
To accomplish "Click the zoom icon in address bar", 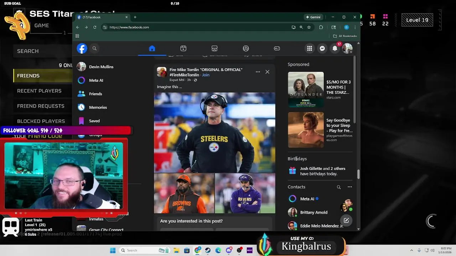I will pyautogui.click(x=301, y=27).
